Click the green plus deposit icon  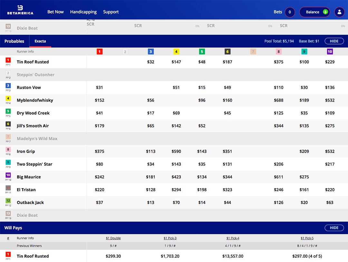tap(325, 12)
